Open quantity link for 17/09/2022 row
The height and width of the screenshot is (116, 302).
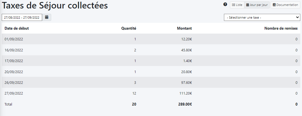click(135, 61)
